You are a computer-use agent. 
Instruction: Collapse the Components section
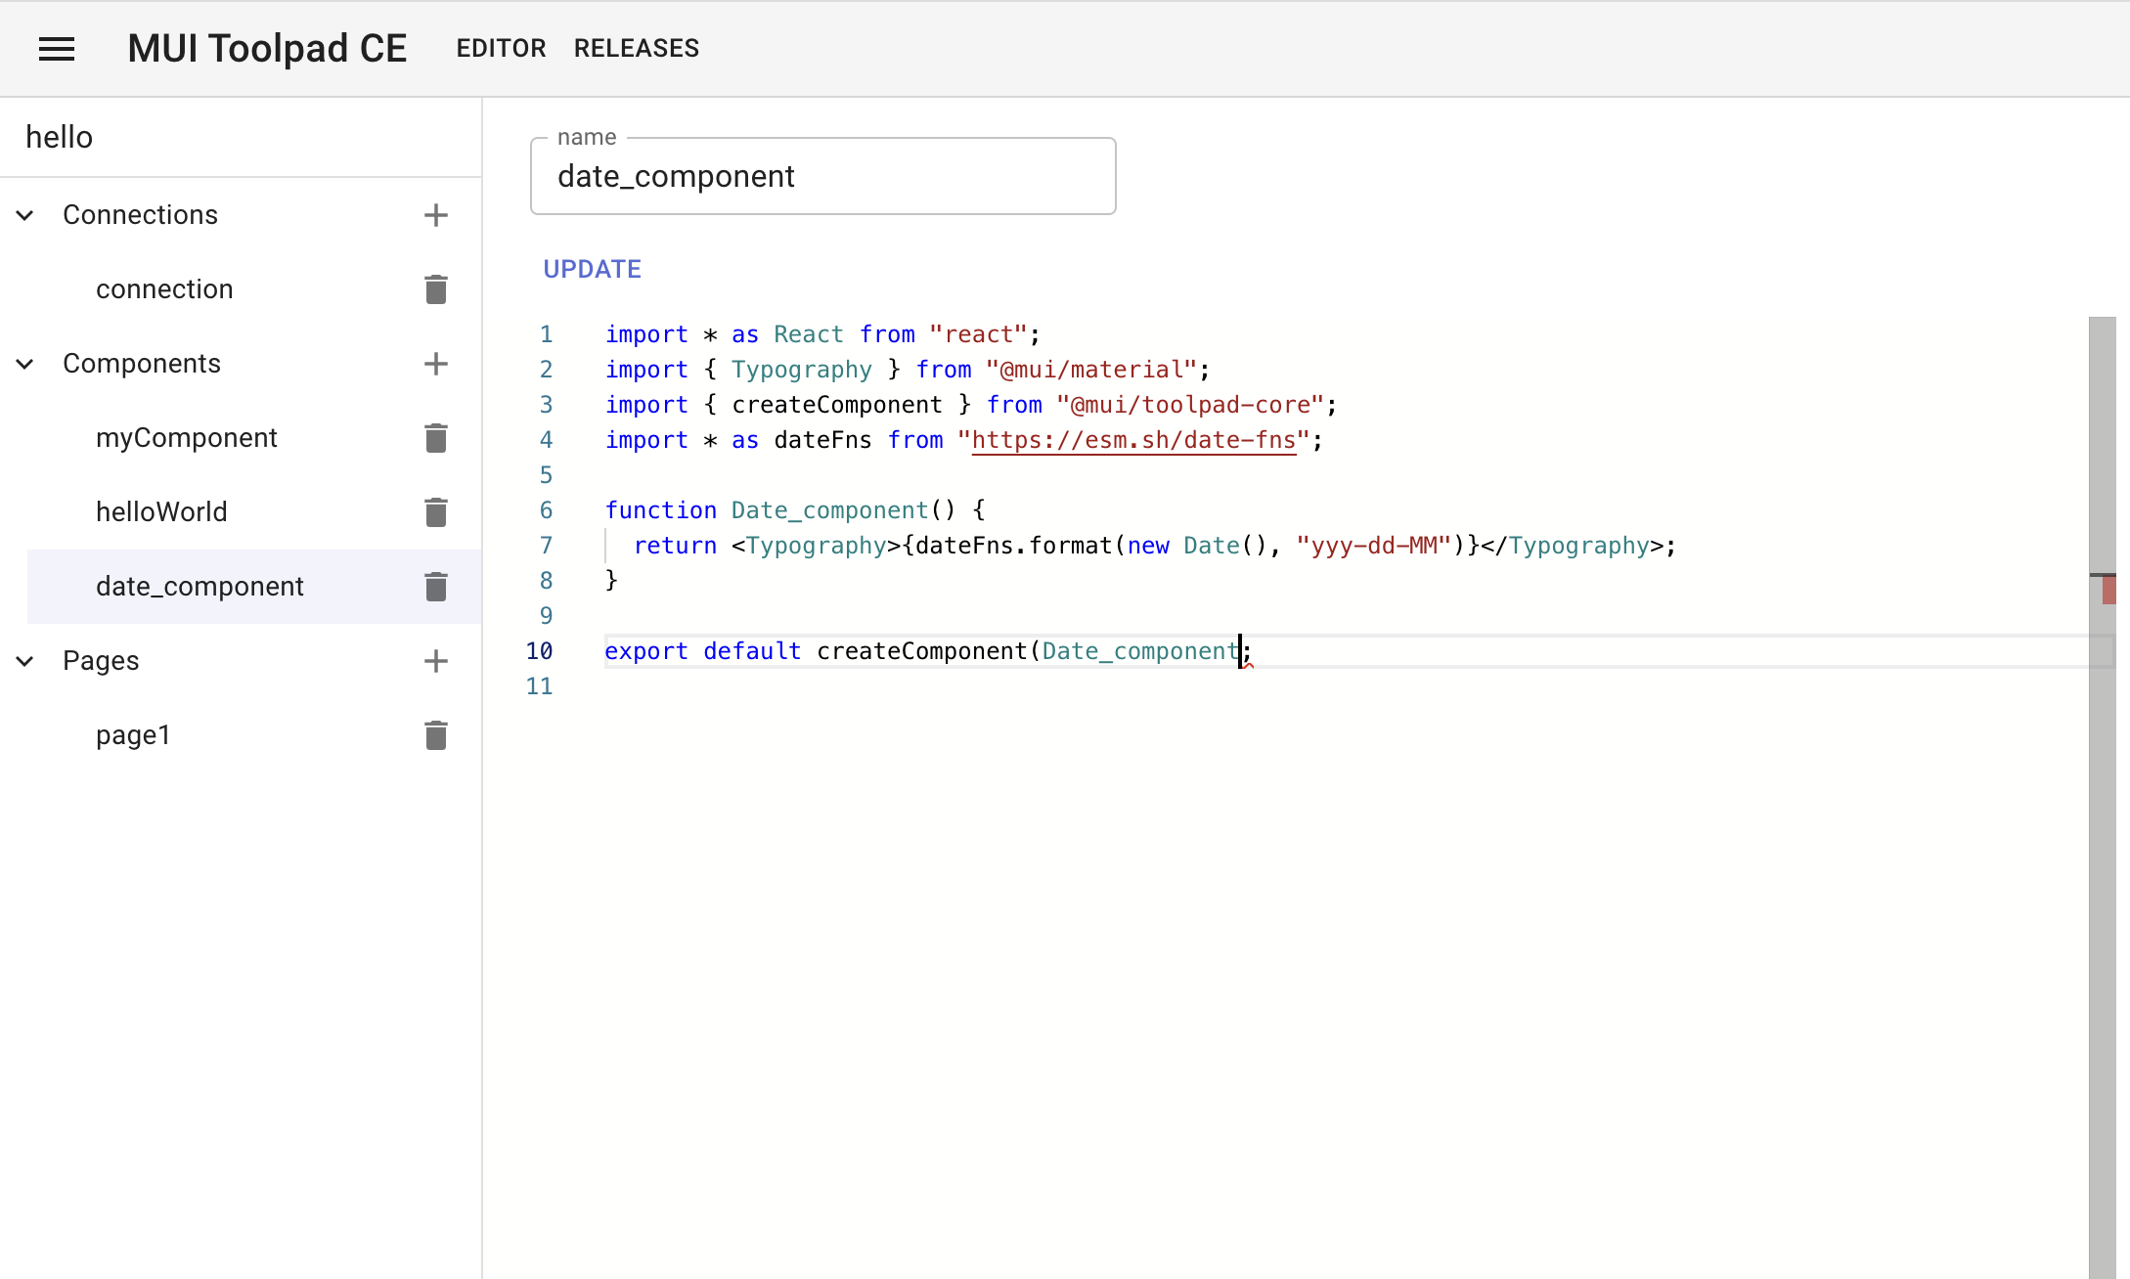pos(24,364)
